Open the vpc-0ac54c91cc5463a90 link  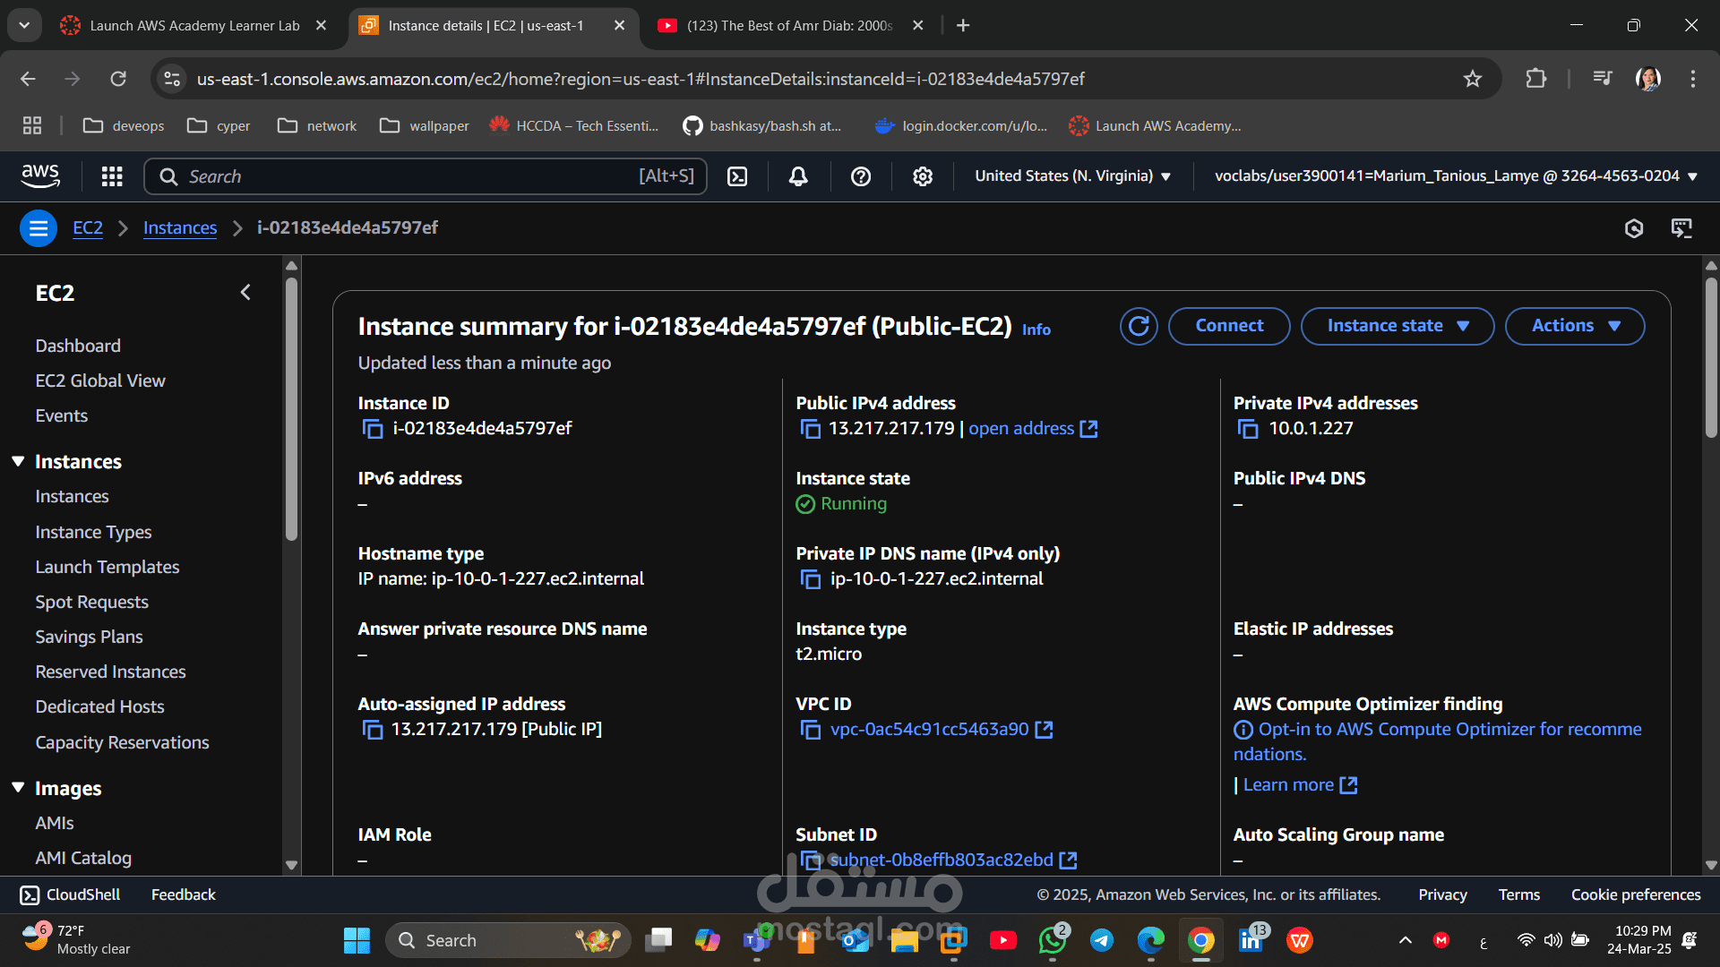click(941, 730)
